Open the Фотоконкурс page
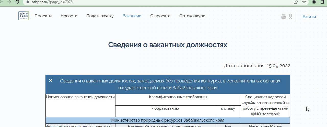This screenshot has height=127, width=327. tap(192, 16)
